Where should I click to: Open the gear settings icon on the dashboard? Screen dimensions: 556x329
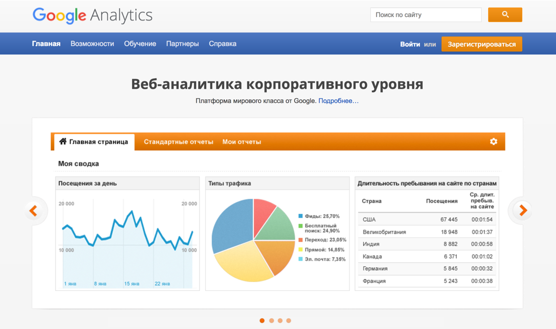click(x=493, y=142)
